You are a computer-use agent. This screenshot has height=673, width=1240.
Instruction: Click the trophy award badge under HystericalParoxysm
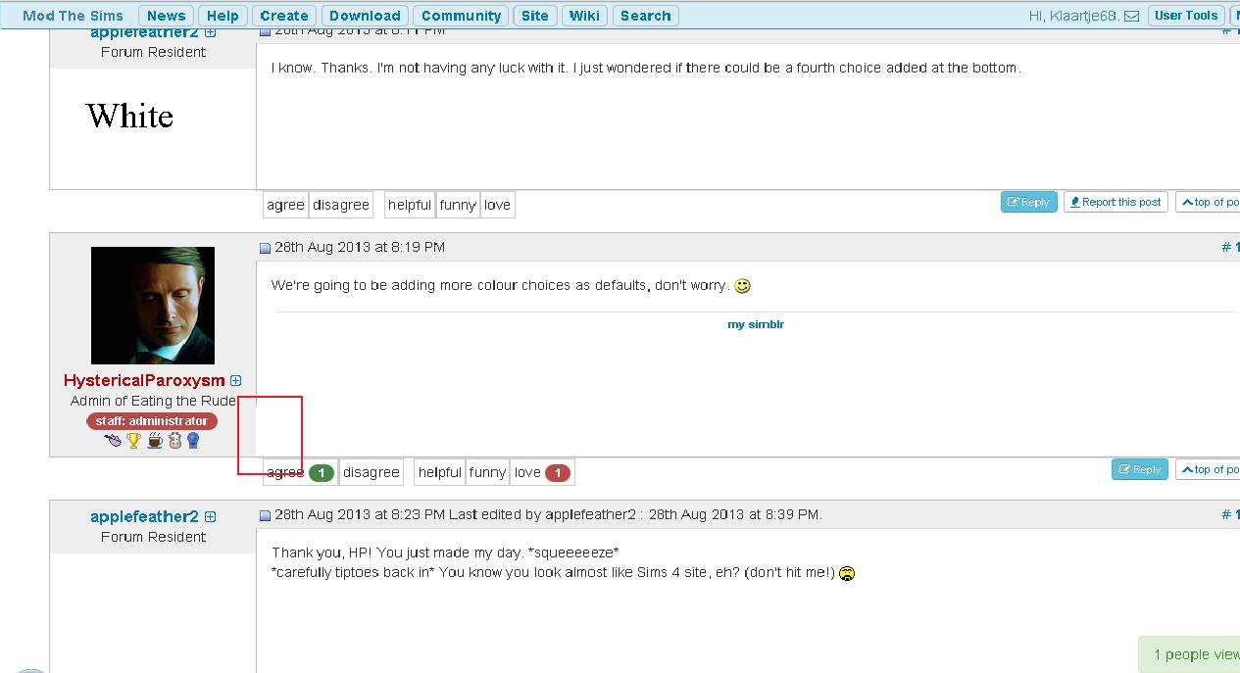point(133,440)
